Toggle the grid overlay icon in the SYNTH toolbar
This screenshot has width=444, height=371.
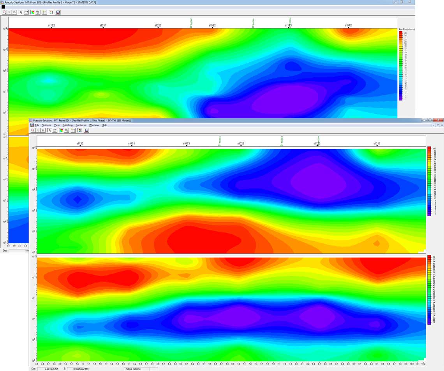pyautogui.click(x=73, y=130)
